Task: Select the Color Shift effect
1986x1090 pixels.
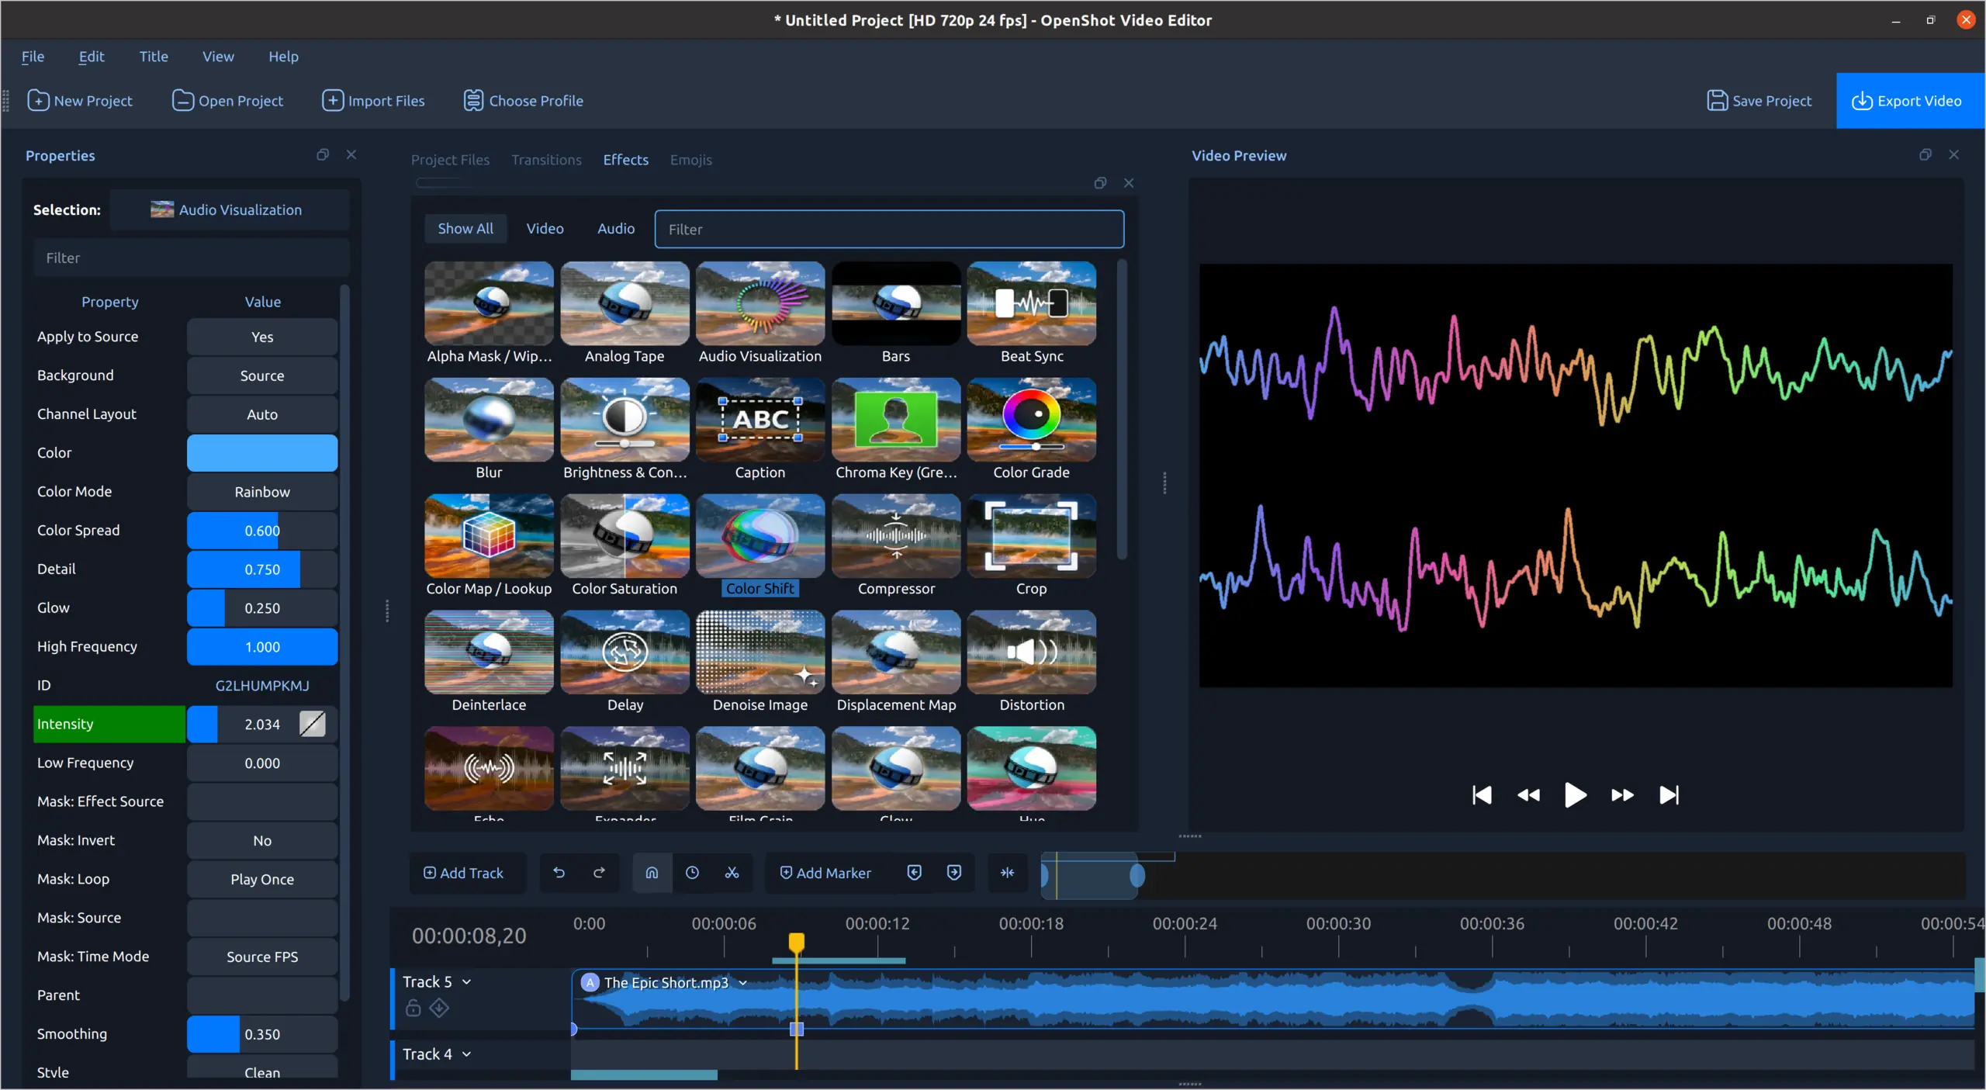Action: coord(760,546)
